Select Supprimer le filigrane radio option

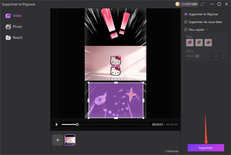[x=201, y=14]
